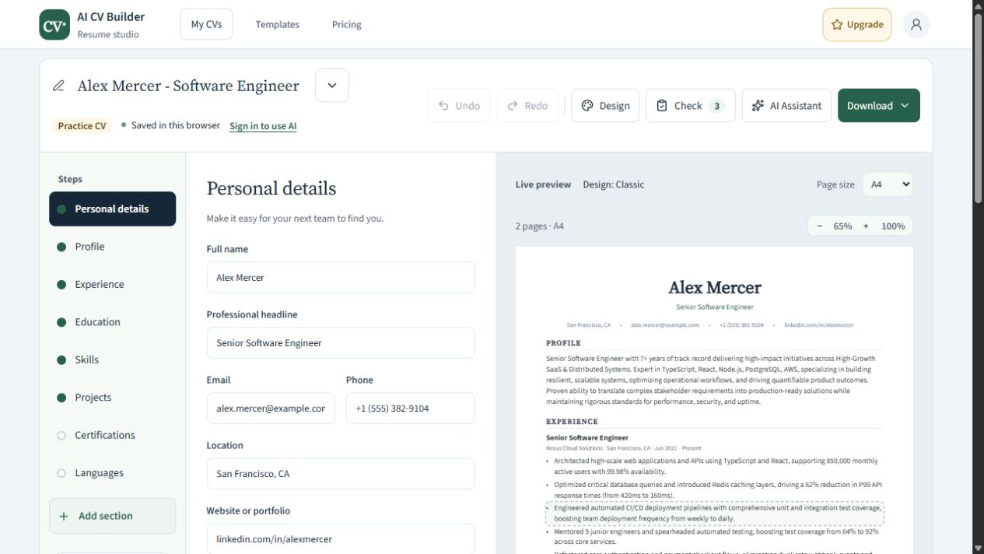
Task: Click the AI CV Builder logo icon
Action: point(54,25)
